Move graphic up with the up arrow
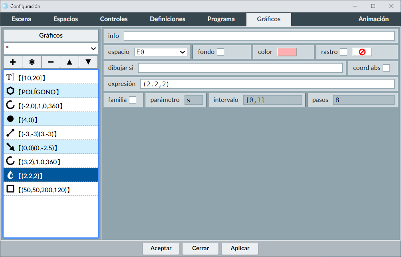 coord(69,62)
